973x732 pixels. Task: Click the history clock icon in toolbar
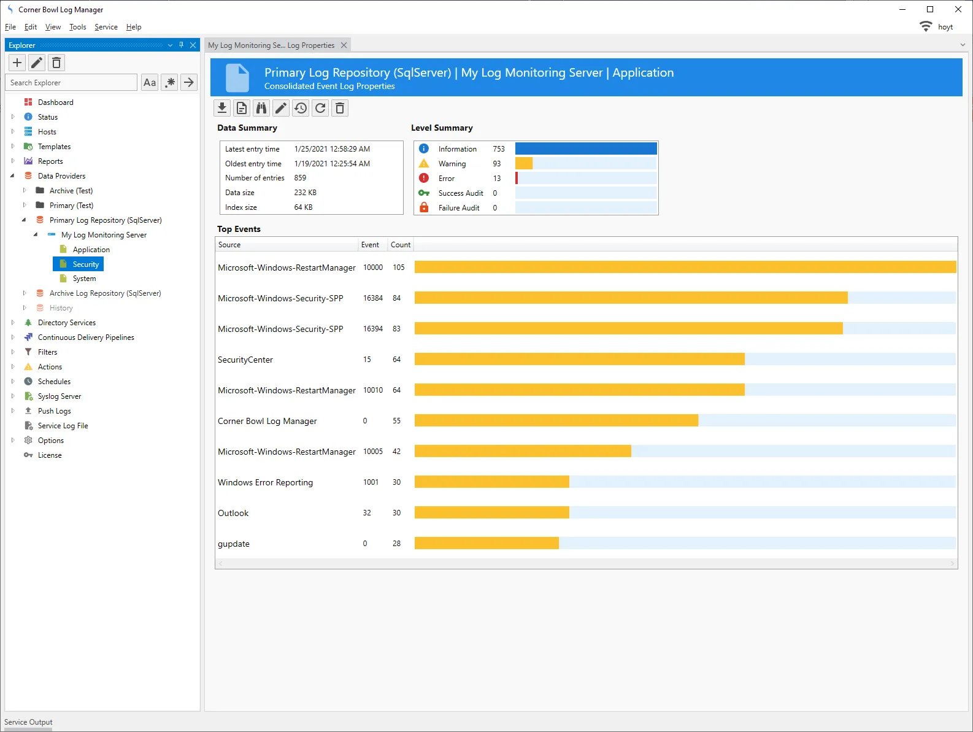point(301,109)
